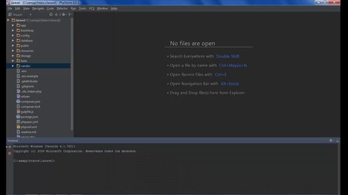Click the Alt+Inicio shortcut hint

coord(229,84)
